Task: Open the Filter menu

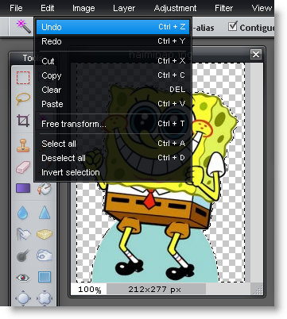Action: tap(224, 8)
